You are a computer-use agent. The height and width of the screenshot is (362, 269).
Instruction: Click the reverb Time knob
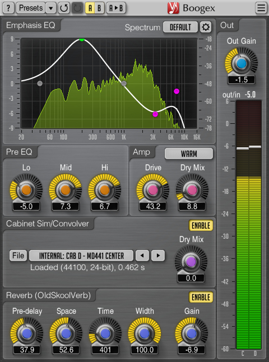pyautogui.click(x=105, y=333)
